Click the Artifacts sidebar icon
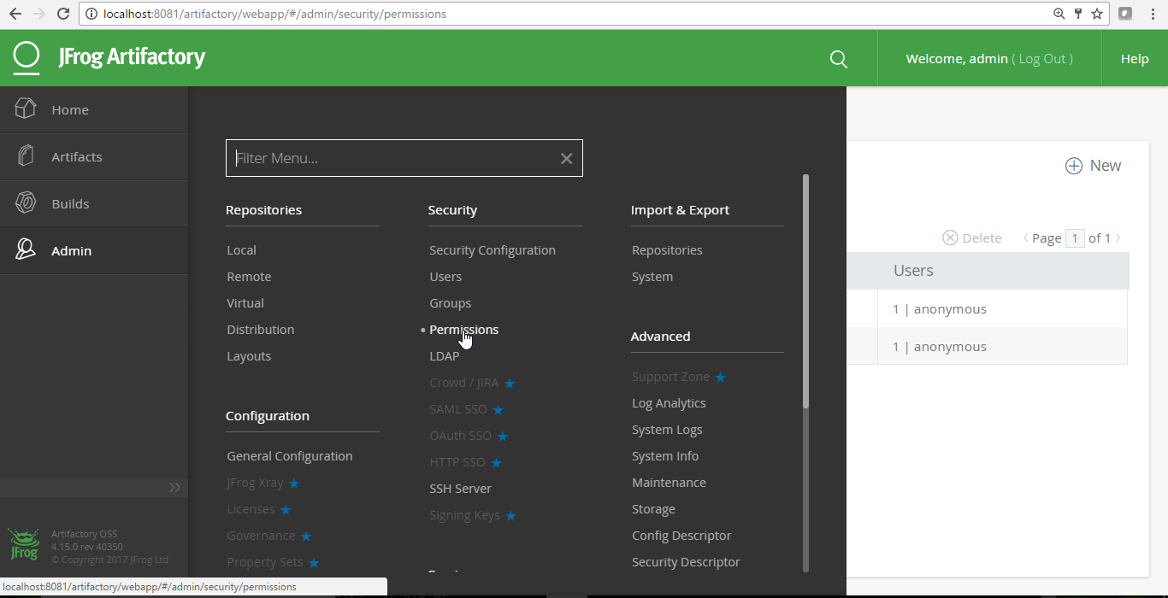The height and width of the screenshot is (598, 1168). (x=26, y=156)
